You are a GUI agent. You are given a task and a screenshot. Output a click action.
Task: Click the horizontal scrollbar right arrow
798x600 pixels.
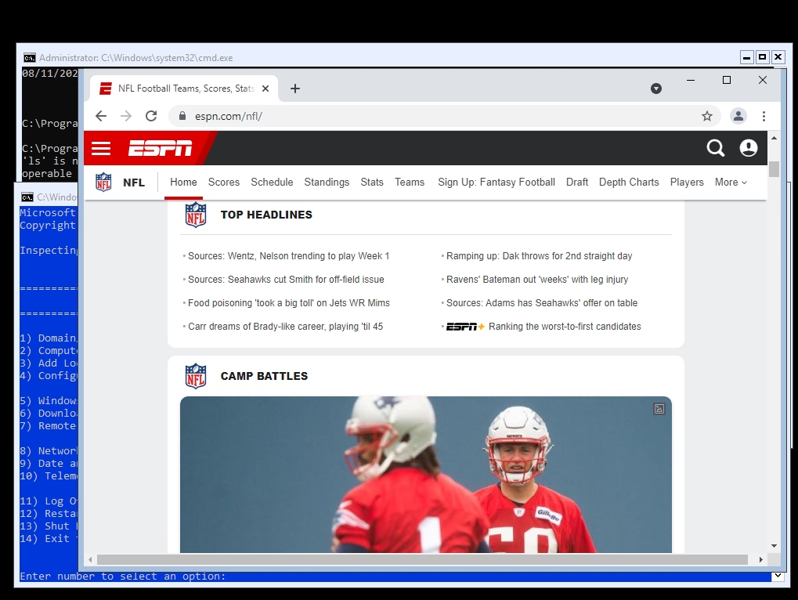tap(761, 560)
